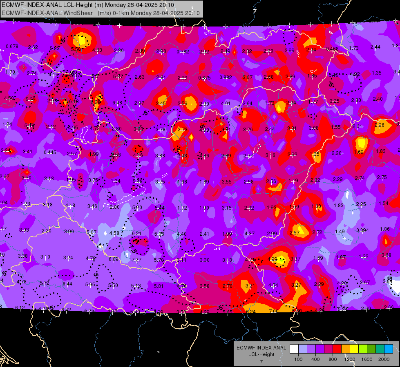The image size is (400, 367).
Task: Click the wind shear value 0.445
Action: (50, 152)
